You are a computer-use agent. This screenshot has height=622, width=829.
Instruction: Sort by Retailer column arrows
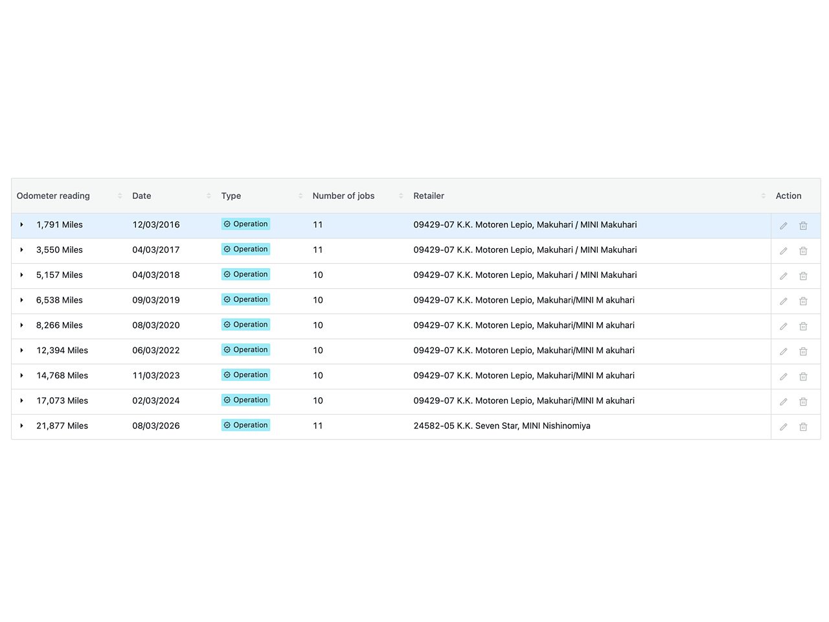click(x=763, y=196)
